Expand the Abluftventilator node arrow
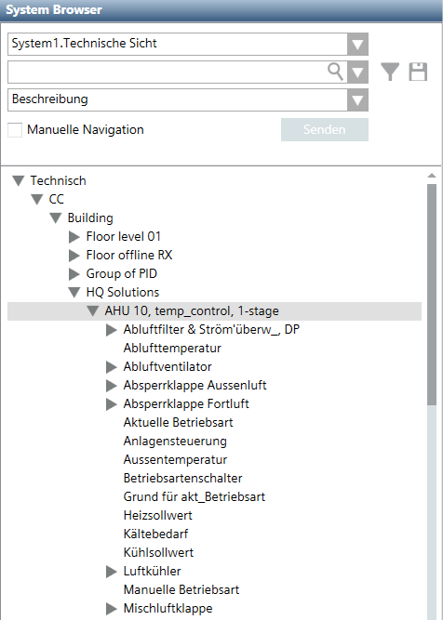 [112, 367]
